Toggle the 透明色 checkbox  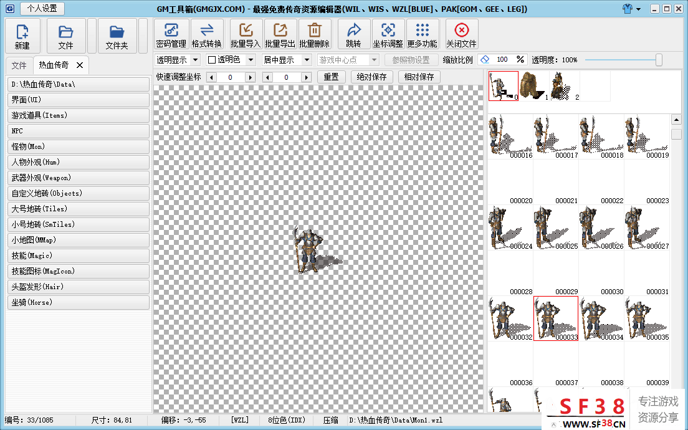[212, 60]
